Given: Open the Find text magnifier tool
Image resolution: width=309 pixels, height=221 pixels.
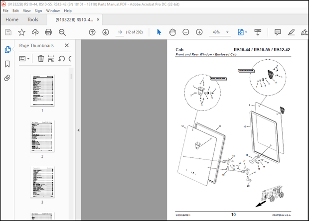Looking at the screenshot, I should click(x=62, y=32).
